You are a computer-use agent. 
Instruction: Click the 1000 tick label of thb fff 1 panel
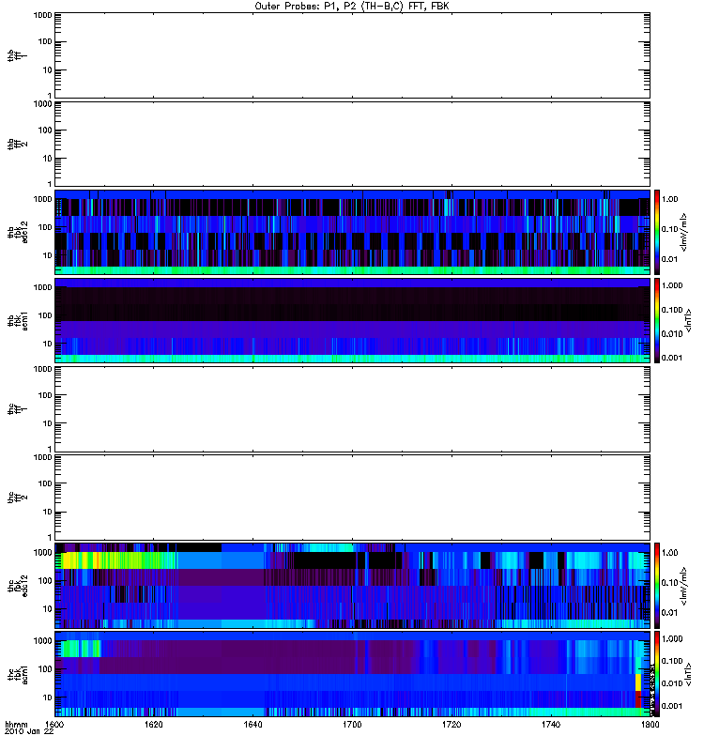42,15
